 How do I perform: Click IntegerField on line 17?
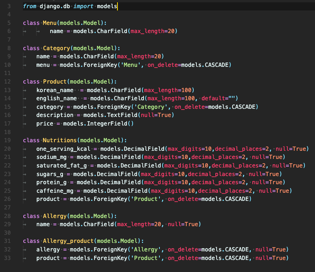(107, 124)
